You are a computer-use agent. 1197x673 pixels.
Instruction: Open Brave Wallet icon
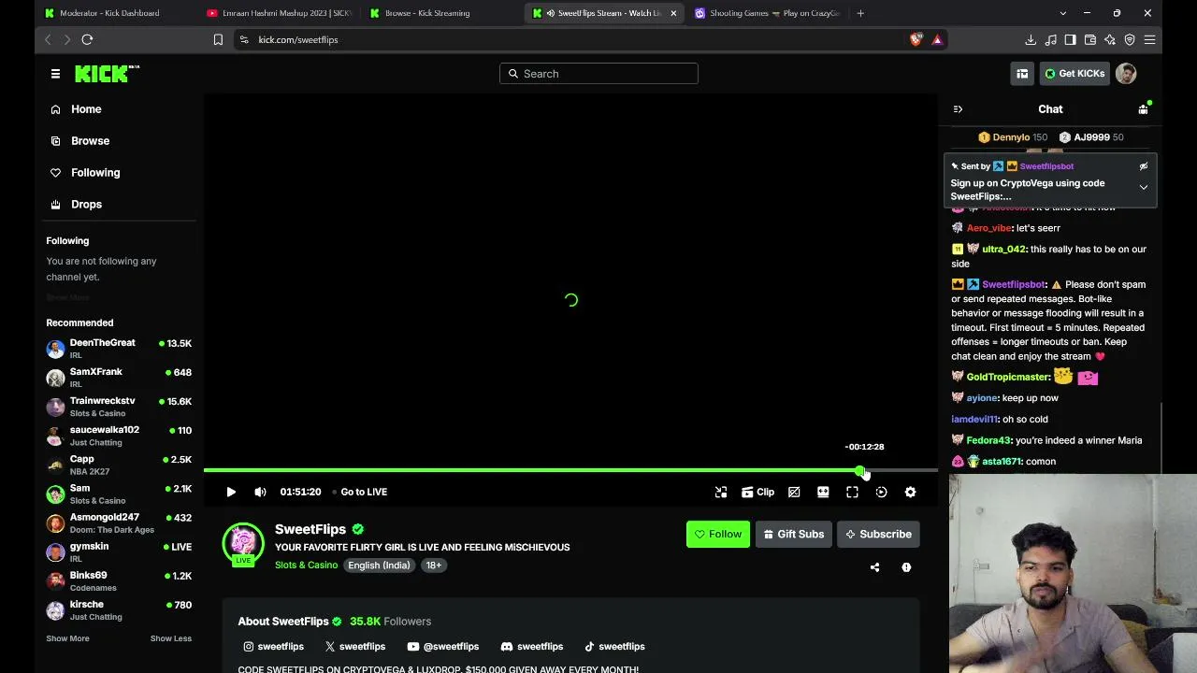click(1089, 39)
